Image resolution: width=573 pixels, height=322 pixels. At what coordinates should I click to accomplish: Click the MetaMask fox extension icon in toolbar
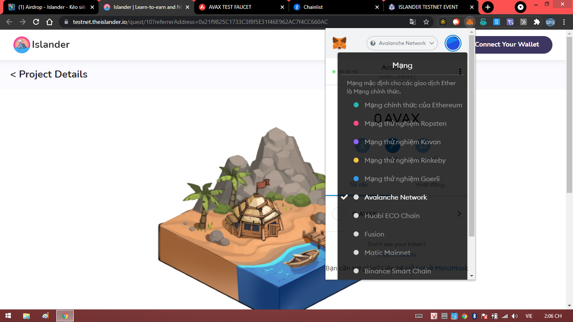pyautogui.click(x=470, y=22)
